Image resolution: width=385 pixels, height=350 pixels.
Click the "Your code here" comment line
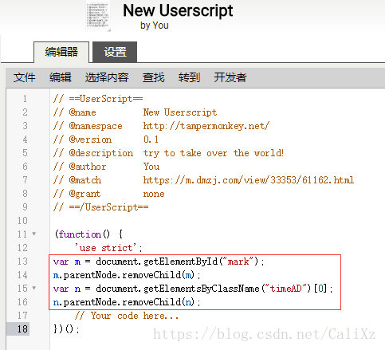tap(127, 316)
